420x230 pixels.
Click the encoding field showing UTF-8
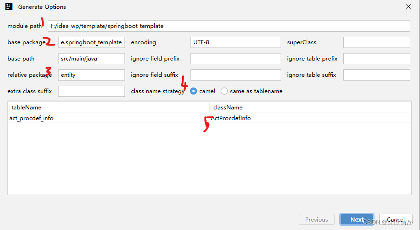[236, 42]
